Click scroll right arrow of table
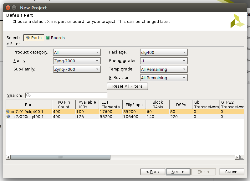 (237, 158)
